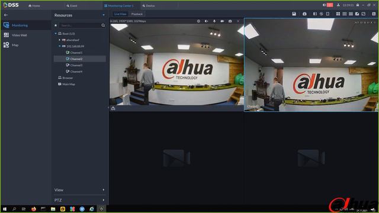Select the 3x3 grid layout icon

point(345,14)
